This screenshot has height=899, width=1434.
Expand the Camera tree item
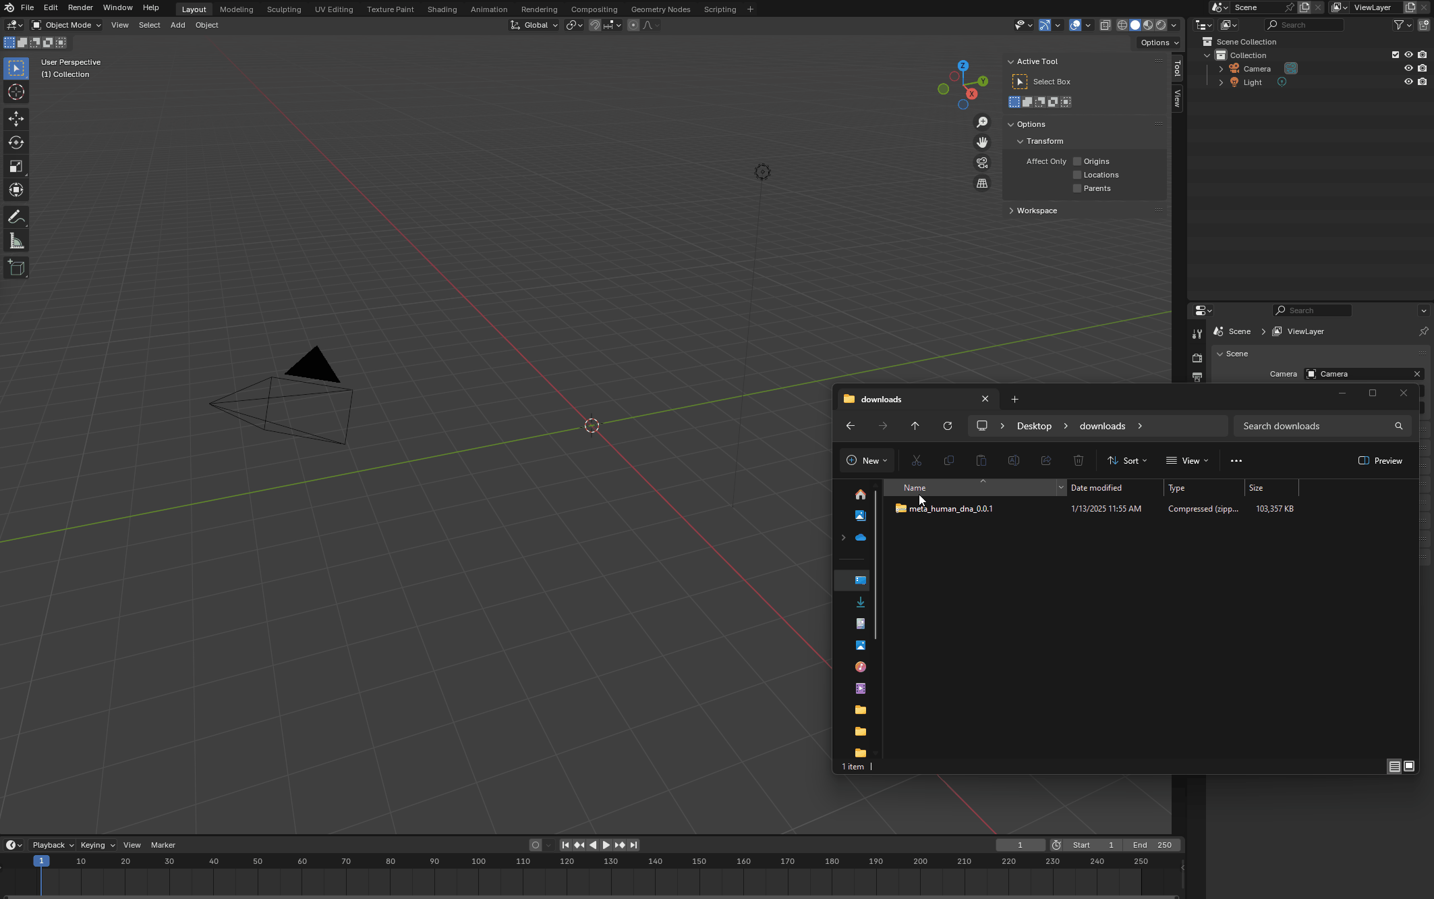pos(1221,69)
